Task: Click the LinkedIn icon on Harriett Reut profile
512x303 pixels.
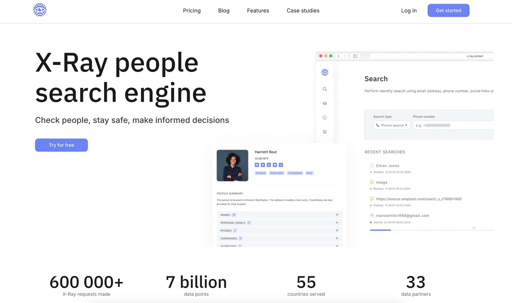Action: point(269,165)
